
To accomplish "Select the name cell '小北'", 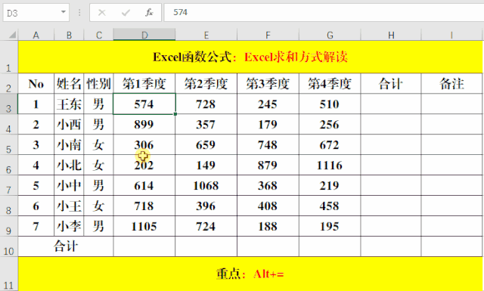I will pos(69,165).
